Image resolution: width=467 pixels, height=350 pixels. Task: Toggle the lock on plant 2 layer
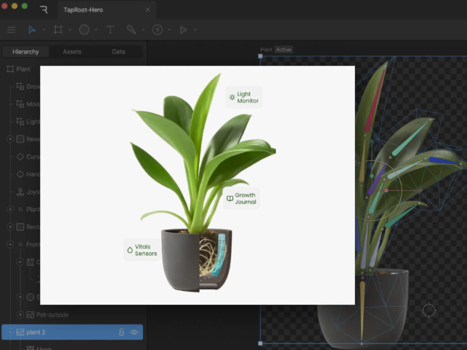click(x=122, y=332)
